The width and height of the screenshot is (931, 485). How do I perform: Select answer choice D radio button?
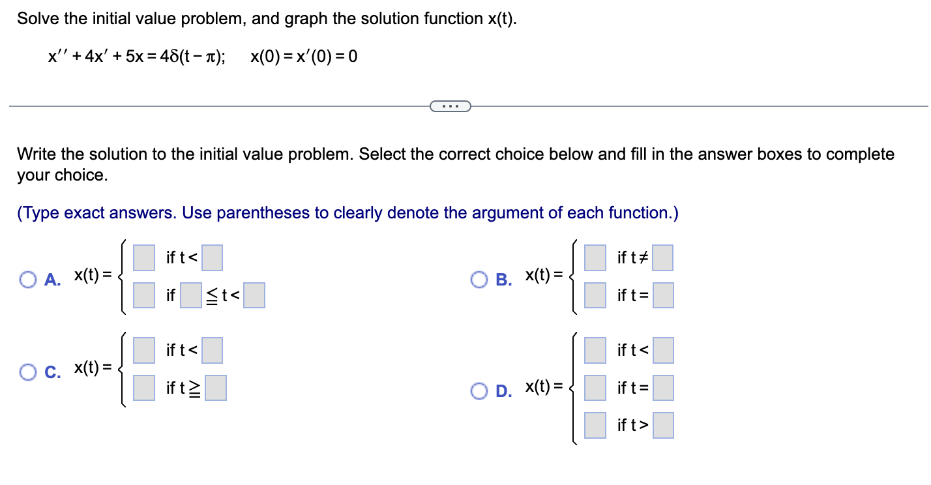point(480,390)
